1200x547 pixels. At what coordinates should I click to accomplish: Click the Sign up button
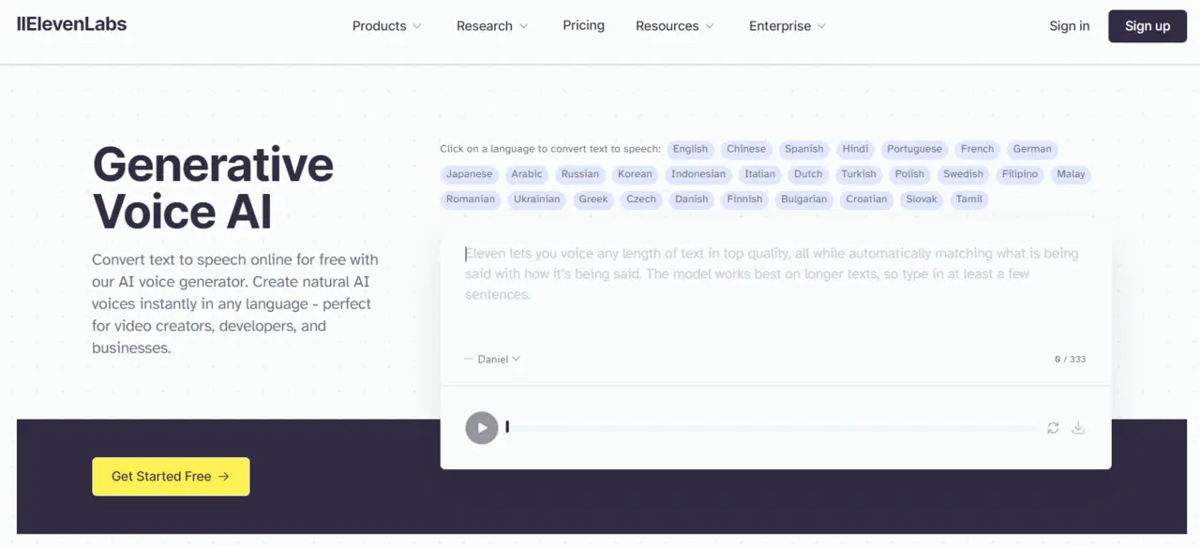click(x=1147, y=26)
